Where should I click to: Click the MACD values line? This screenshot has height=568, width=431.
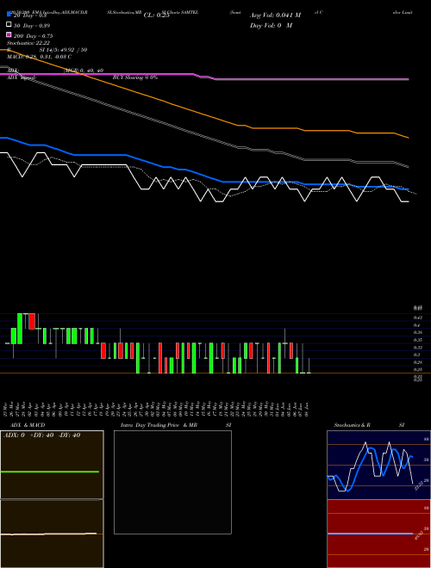point(39,57)
